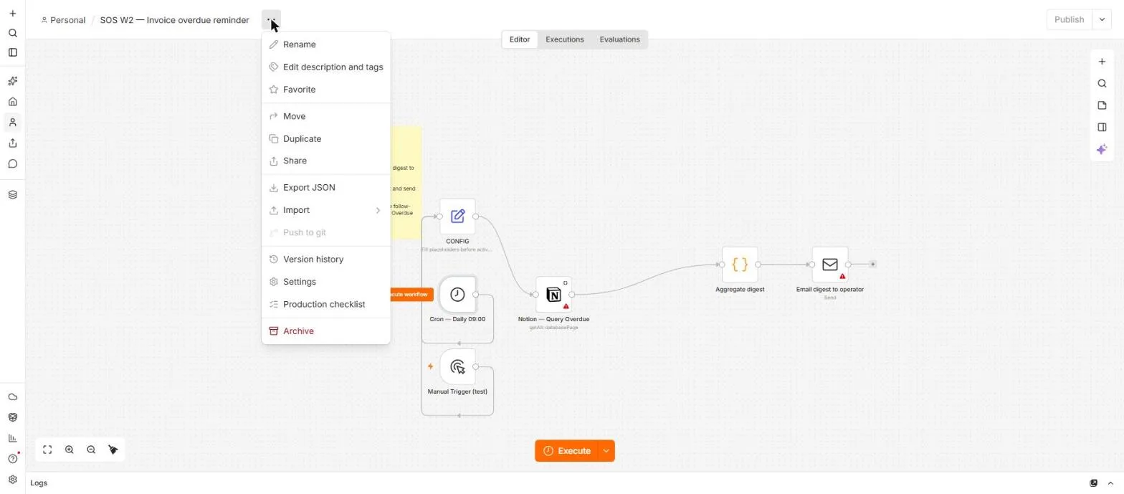Mark workflow as Favorite
This screenshot has width=1124, height=494.
click(325, 90)
